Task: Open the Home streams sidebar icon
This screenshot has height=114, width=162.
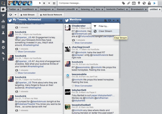Action: tap(3, 9)
